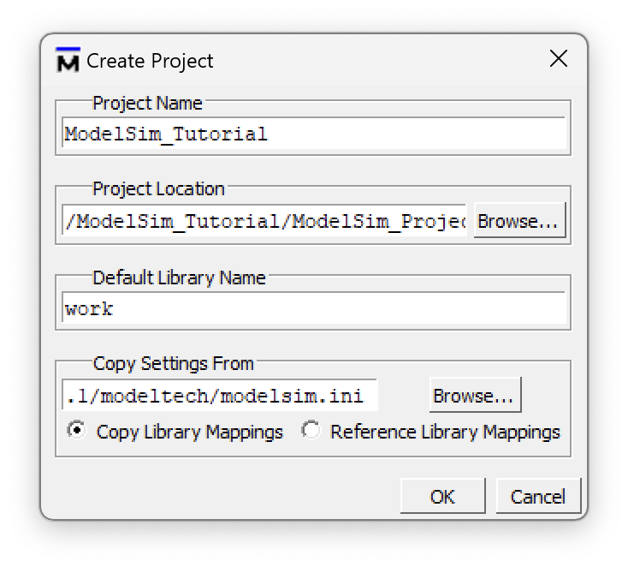Screen dimensions: 628x567
Task: Click the "Copy Settings From" group label
Action: 174,364
